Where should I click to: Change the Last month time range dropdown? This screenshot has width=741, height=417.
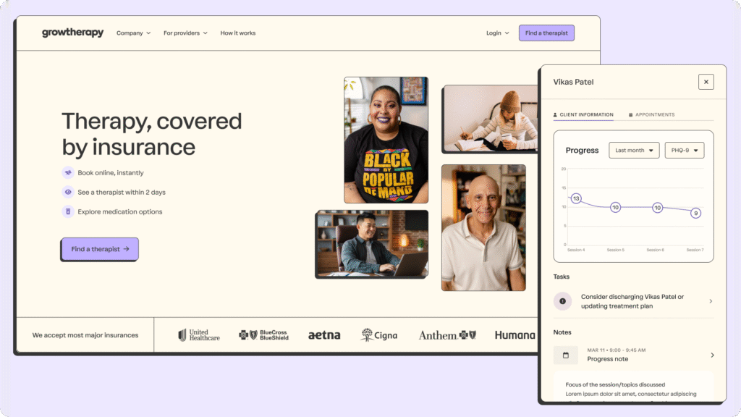634,151
